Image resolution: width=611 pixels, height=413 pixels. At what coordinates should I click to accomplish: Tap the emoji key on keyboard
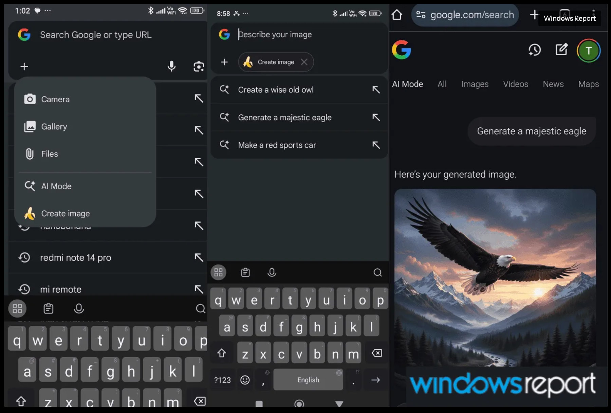tap(245, 380)
